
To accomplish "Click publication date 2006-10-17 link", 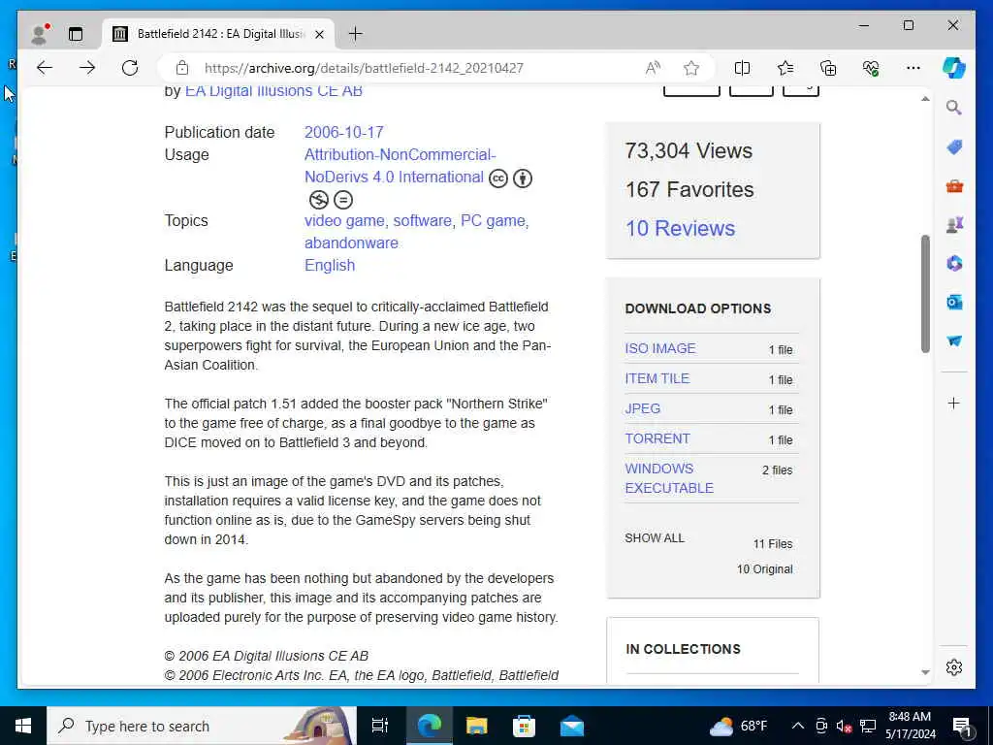I will (344, 132).
